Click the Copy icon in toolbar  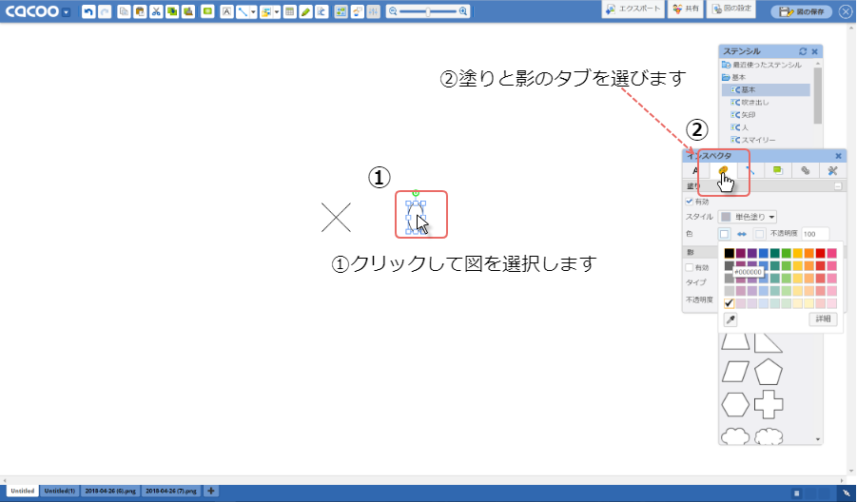click(x=124, y=11)
